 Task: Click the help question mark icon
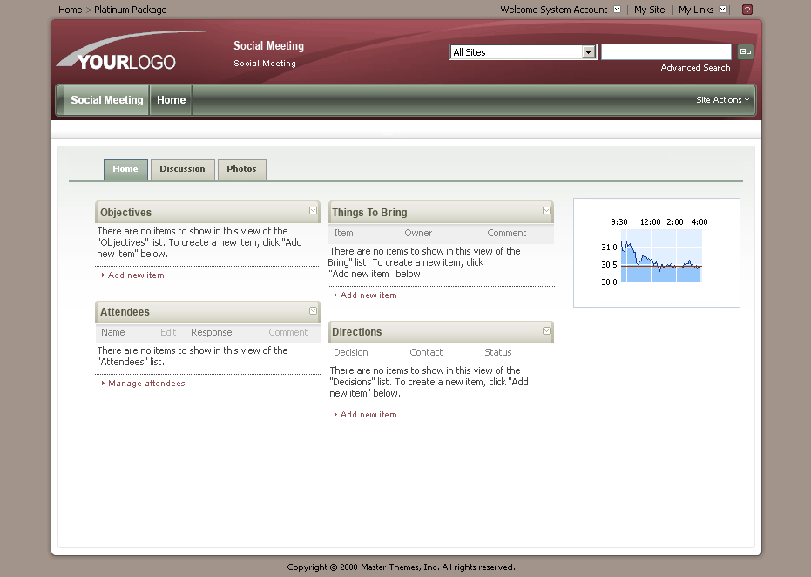747,10
